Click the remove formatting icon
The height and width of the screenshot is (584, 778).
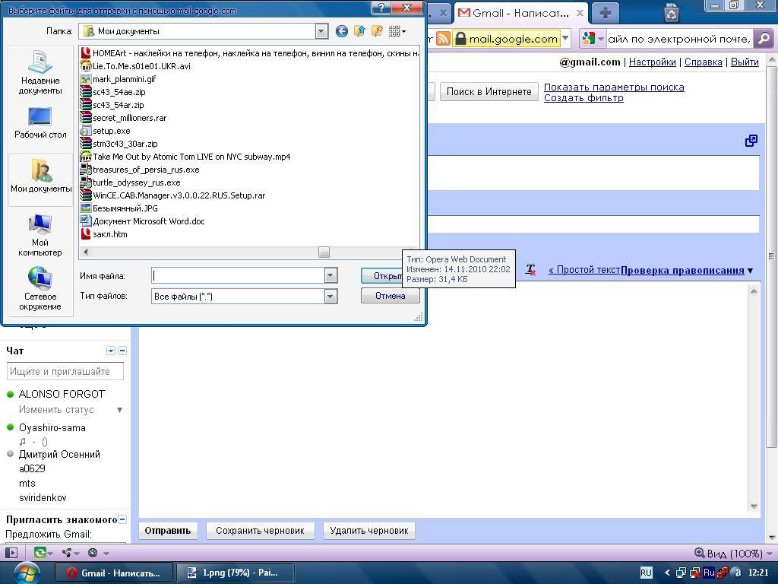(x=530, y=270)
